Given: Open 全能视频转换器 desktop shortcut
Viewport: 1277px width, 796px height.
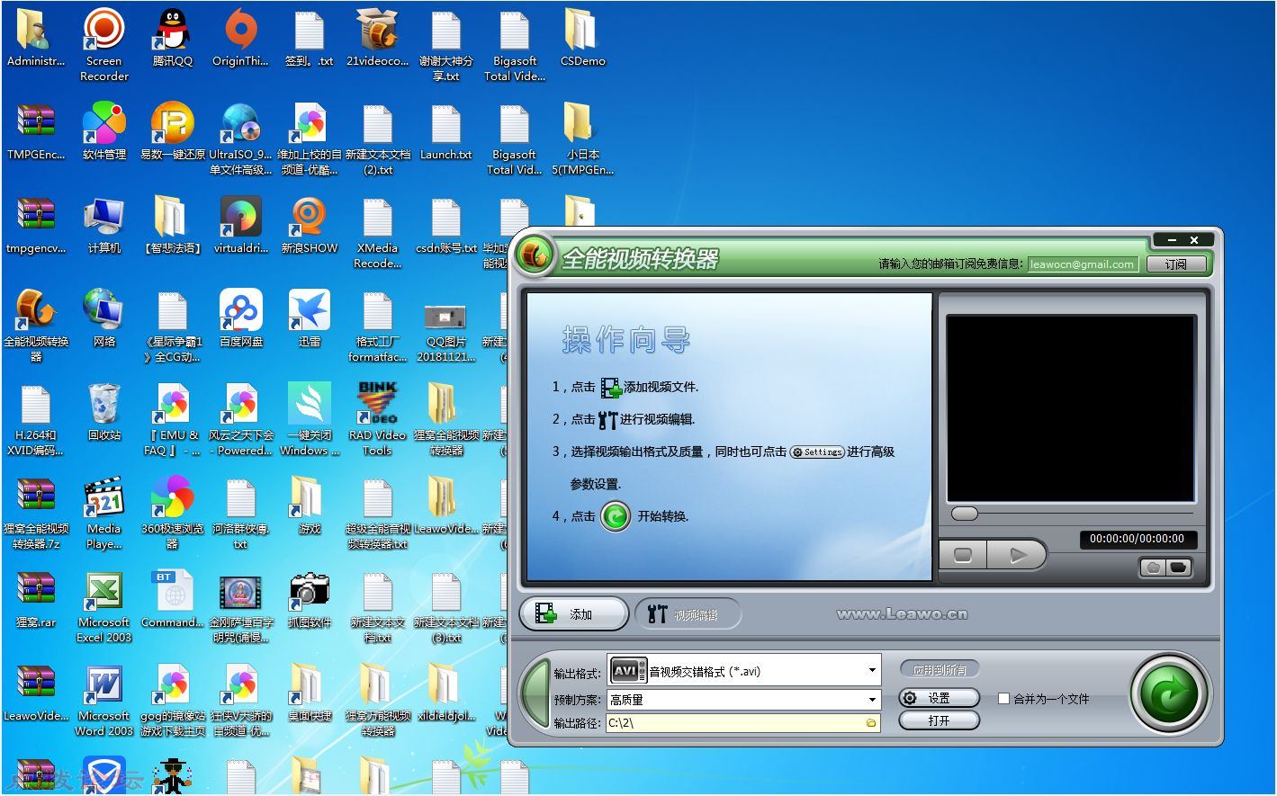Looking at the screenshot, I should coord(36,326).
